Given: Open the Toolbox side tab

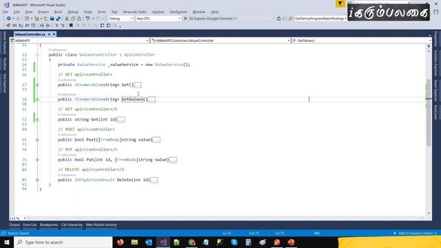Looking at the screenshot, I should pos(5,64).
